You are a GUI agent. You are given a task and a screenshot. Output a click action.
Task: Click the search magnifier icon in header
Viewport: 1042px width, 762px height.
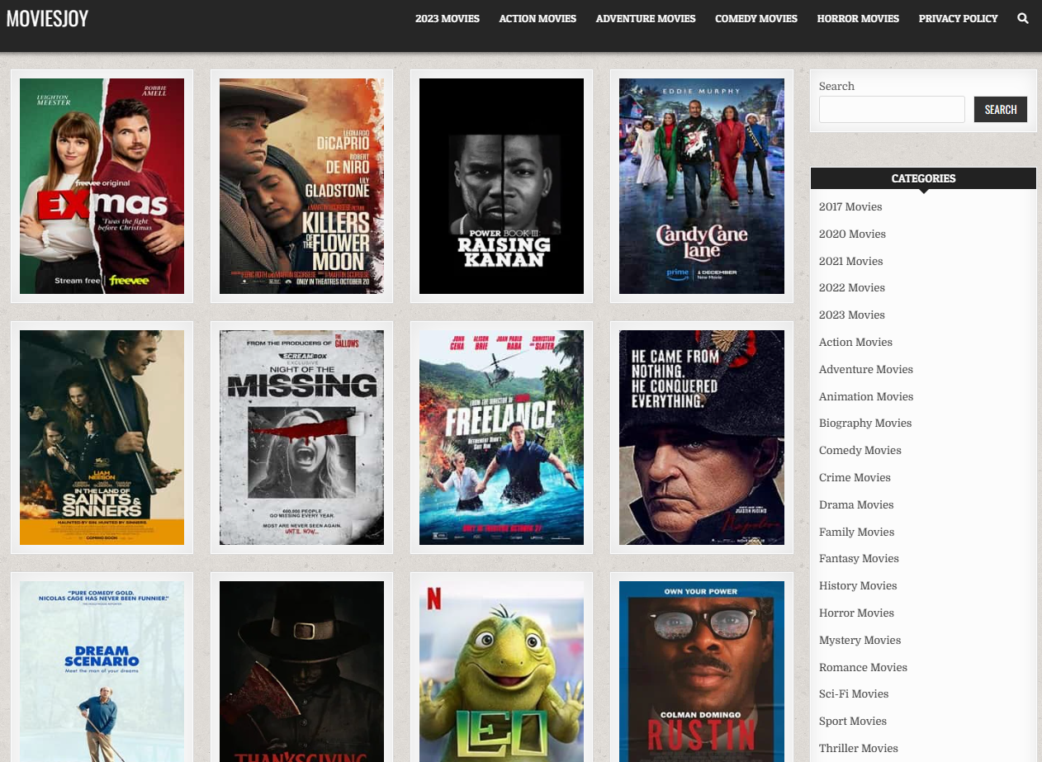coord(1023,18)
